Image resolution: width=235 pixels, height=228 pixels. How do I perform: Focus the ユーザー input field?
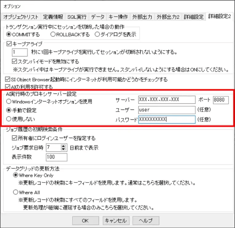[x=166, y=110]
